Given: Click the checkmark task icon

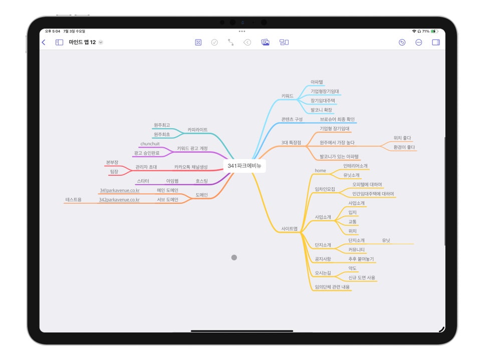Looking at the screenshot, I should click(214, 42).
